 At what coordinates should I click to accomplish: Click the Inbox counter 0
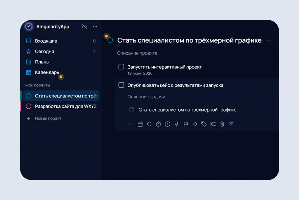tap(94, 41)
